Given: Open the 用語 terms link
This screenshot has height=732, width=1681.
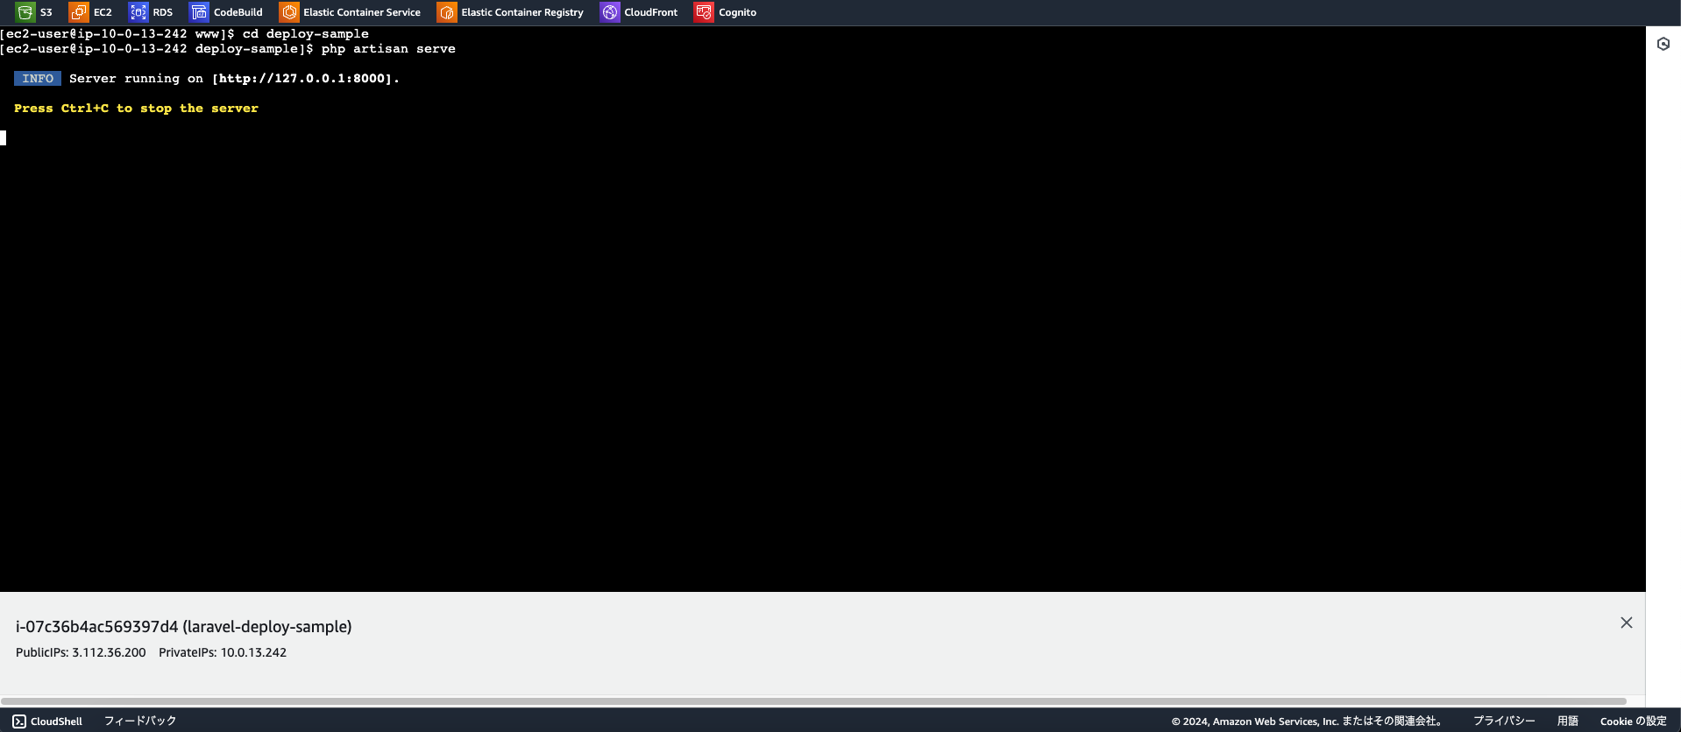Looking at the screenshot, I should [x=1568, y=721].
